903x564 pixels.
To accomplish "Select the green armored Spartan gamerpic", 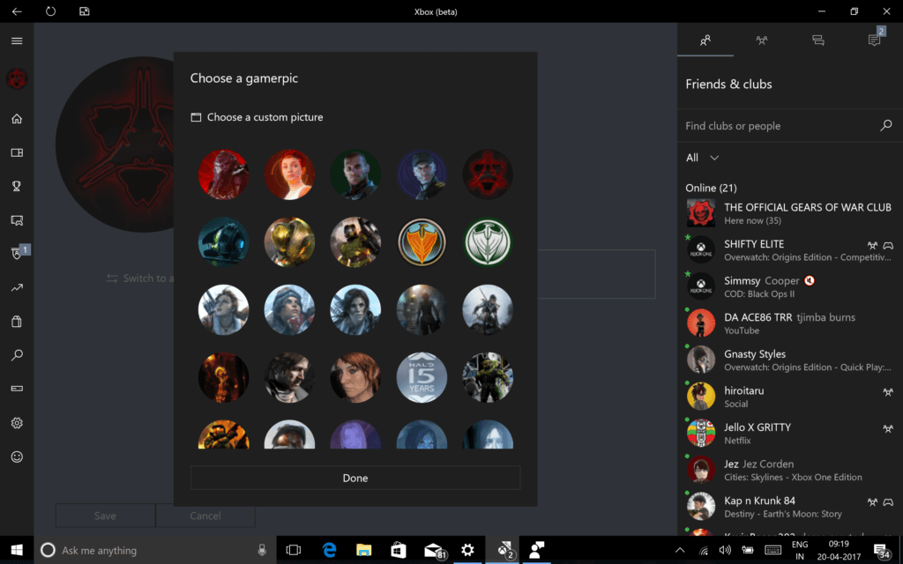I will click(488, 377).
